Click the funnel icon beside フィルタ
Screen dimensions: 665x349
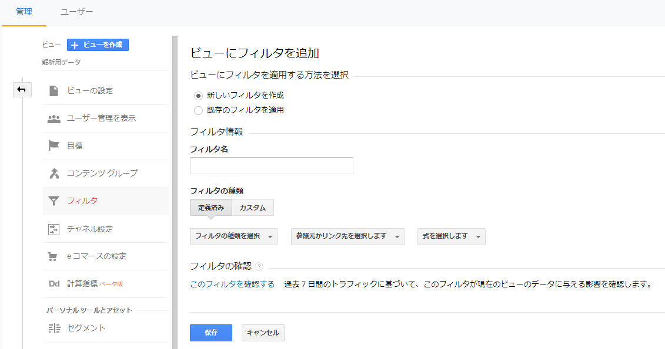point(54,201)
